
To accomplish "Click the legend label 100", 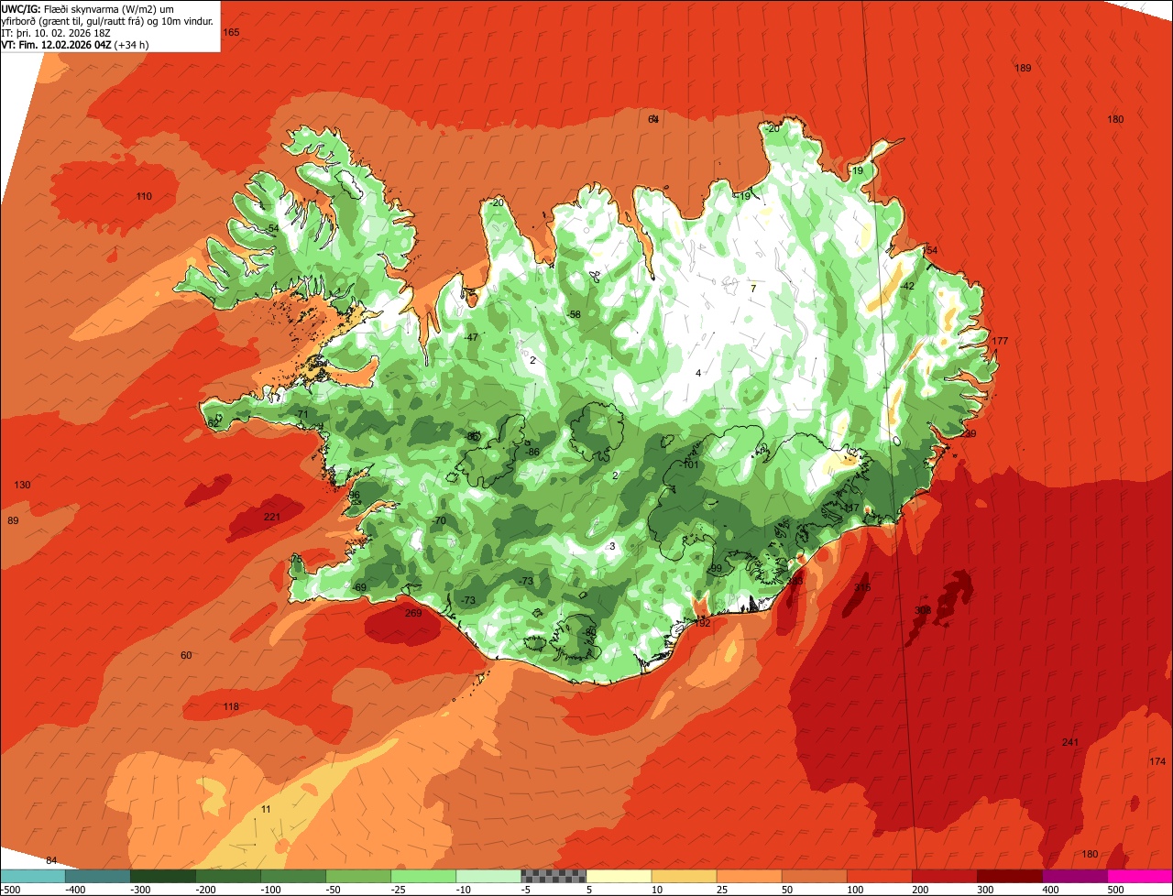I will click(855, 890).
